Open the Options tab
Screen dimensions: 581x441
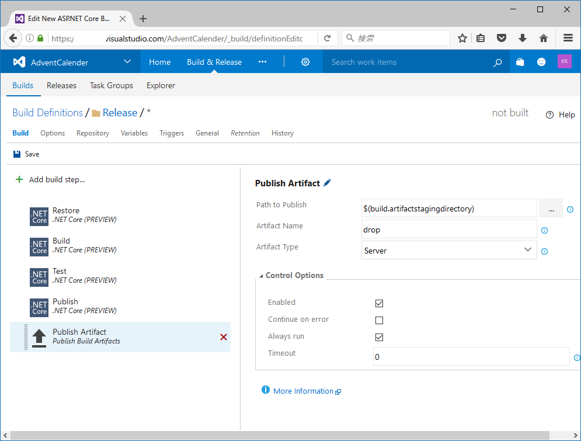(x=53, y=133)
